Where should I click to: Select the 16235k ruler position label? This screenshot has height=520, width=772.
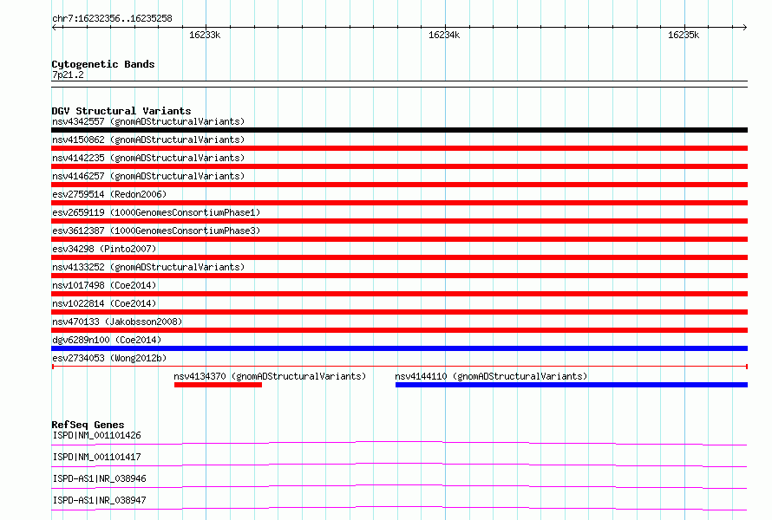684,35
